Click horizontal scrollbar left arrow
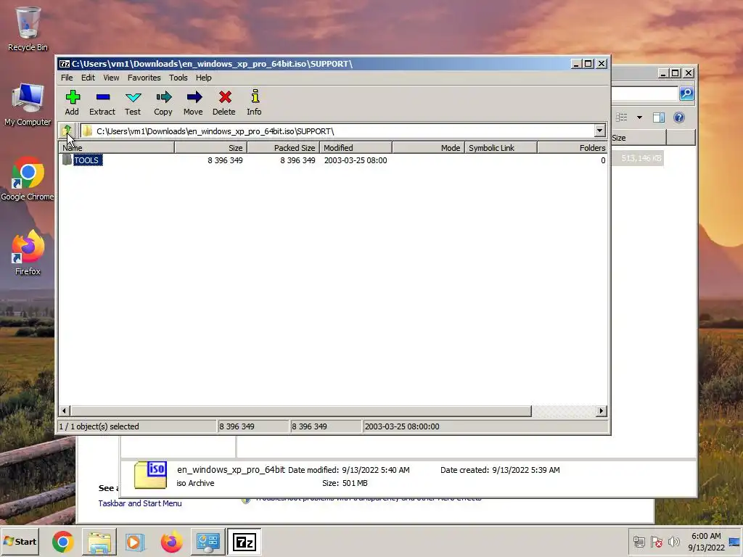Image resolution: width=743 pixels, height=557 pixels. [65, 411]
